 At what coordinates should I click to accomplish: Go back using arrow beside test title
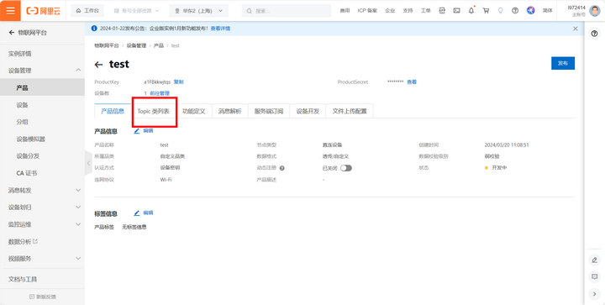[x=98, y=65]
